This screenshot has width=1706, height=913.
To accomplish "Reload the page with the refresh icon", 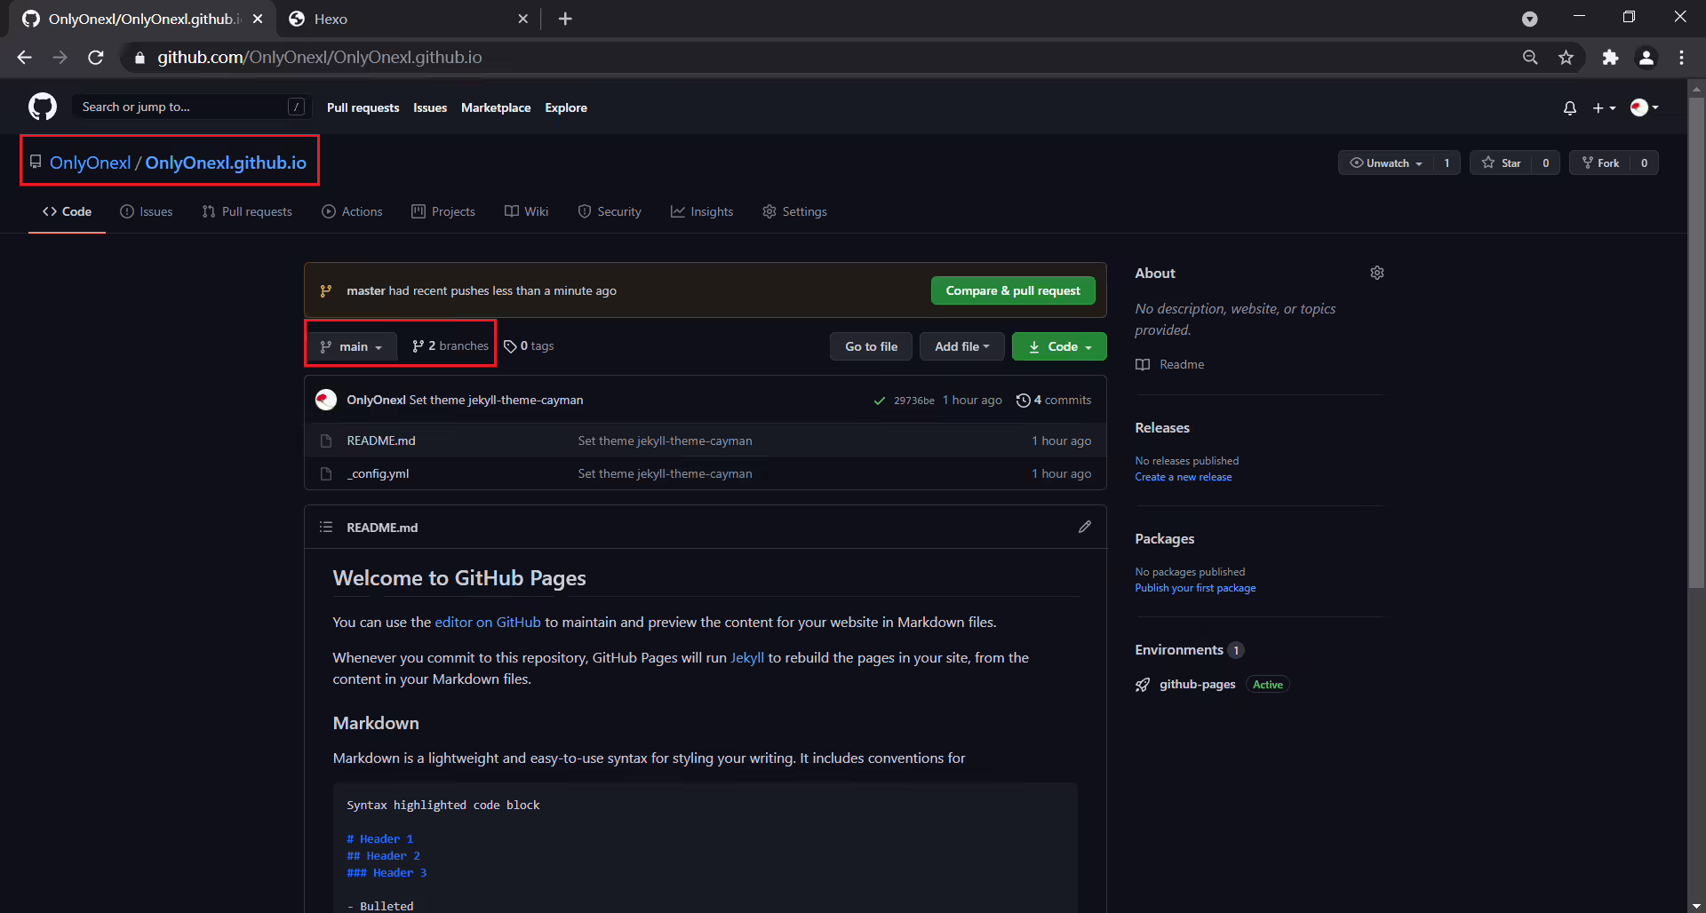I will (x=96, y=57).
